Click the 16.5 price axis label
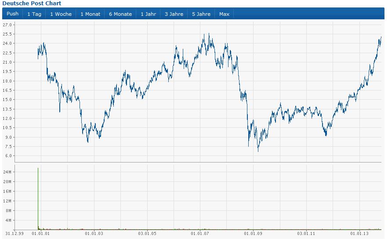This screenshot has width=388, height=242. [7, 90]
